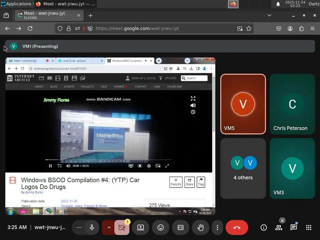Image resolution: width=320 pixels, height=240 pixels.
Task: Click the Firefox tracking protection shield icon
Action: click(60, 28)
